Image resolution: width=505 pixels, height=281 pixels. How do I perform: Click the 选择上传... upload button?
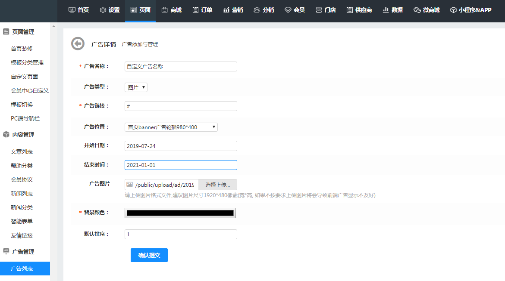click(217, 185)
